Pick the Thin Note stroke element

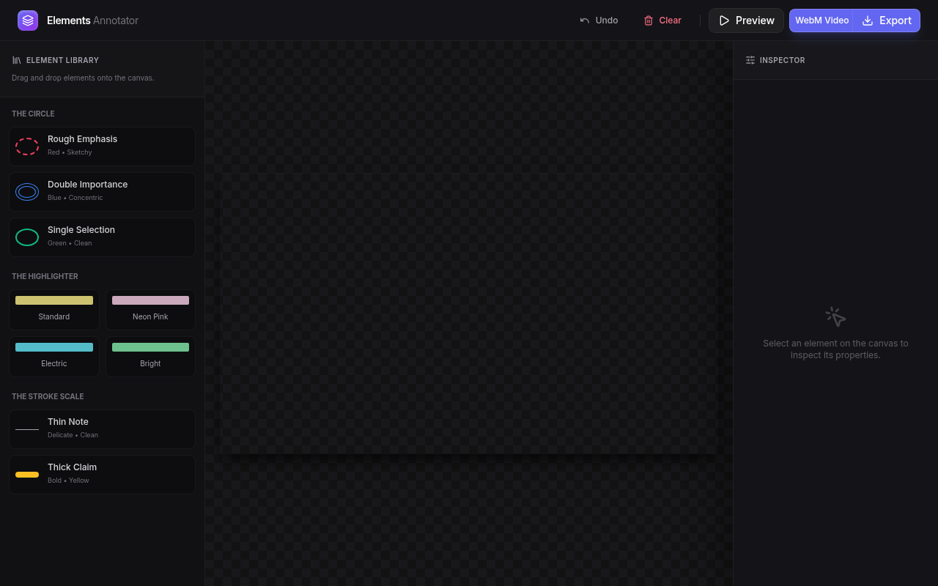102,429
